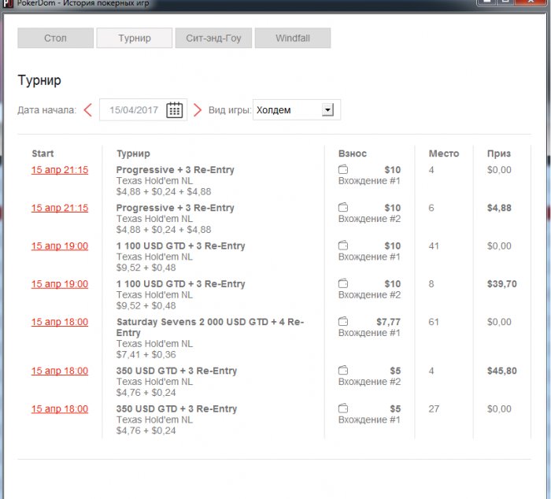This screenshot has width=551, height=499.
Task: Click place number 27
Action: (434, 408)
